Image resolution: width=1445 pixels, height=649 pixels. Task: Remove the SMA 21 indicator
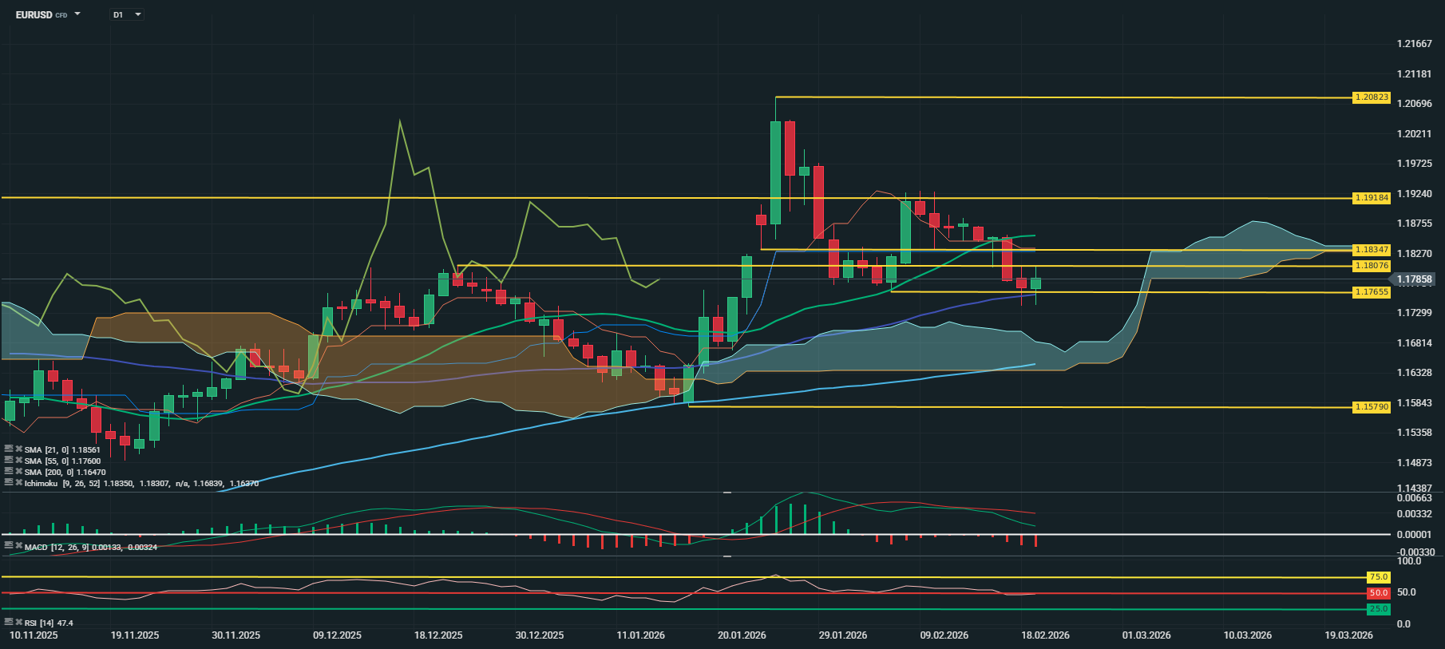click(18, 449)
